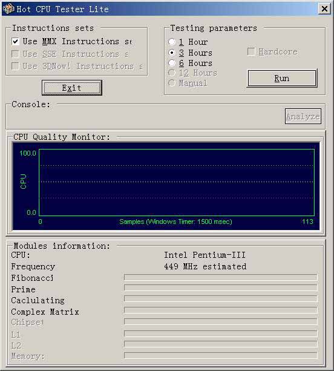Uncheck Use MMX Instructions set
334x371 pixels.
(15, 41)
